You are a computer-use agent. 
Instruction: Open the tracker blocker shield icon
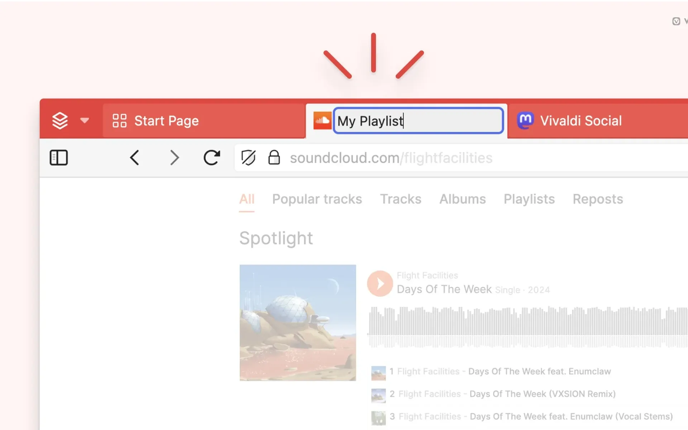click(248, 158)
